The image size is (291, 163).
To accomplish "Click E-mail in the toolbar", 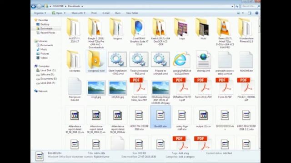I will click(106, 13).
